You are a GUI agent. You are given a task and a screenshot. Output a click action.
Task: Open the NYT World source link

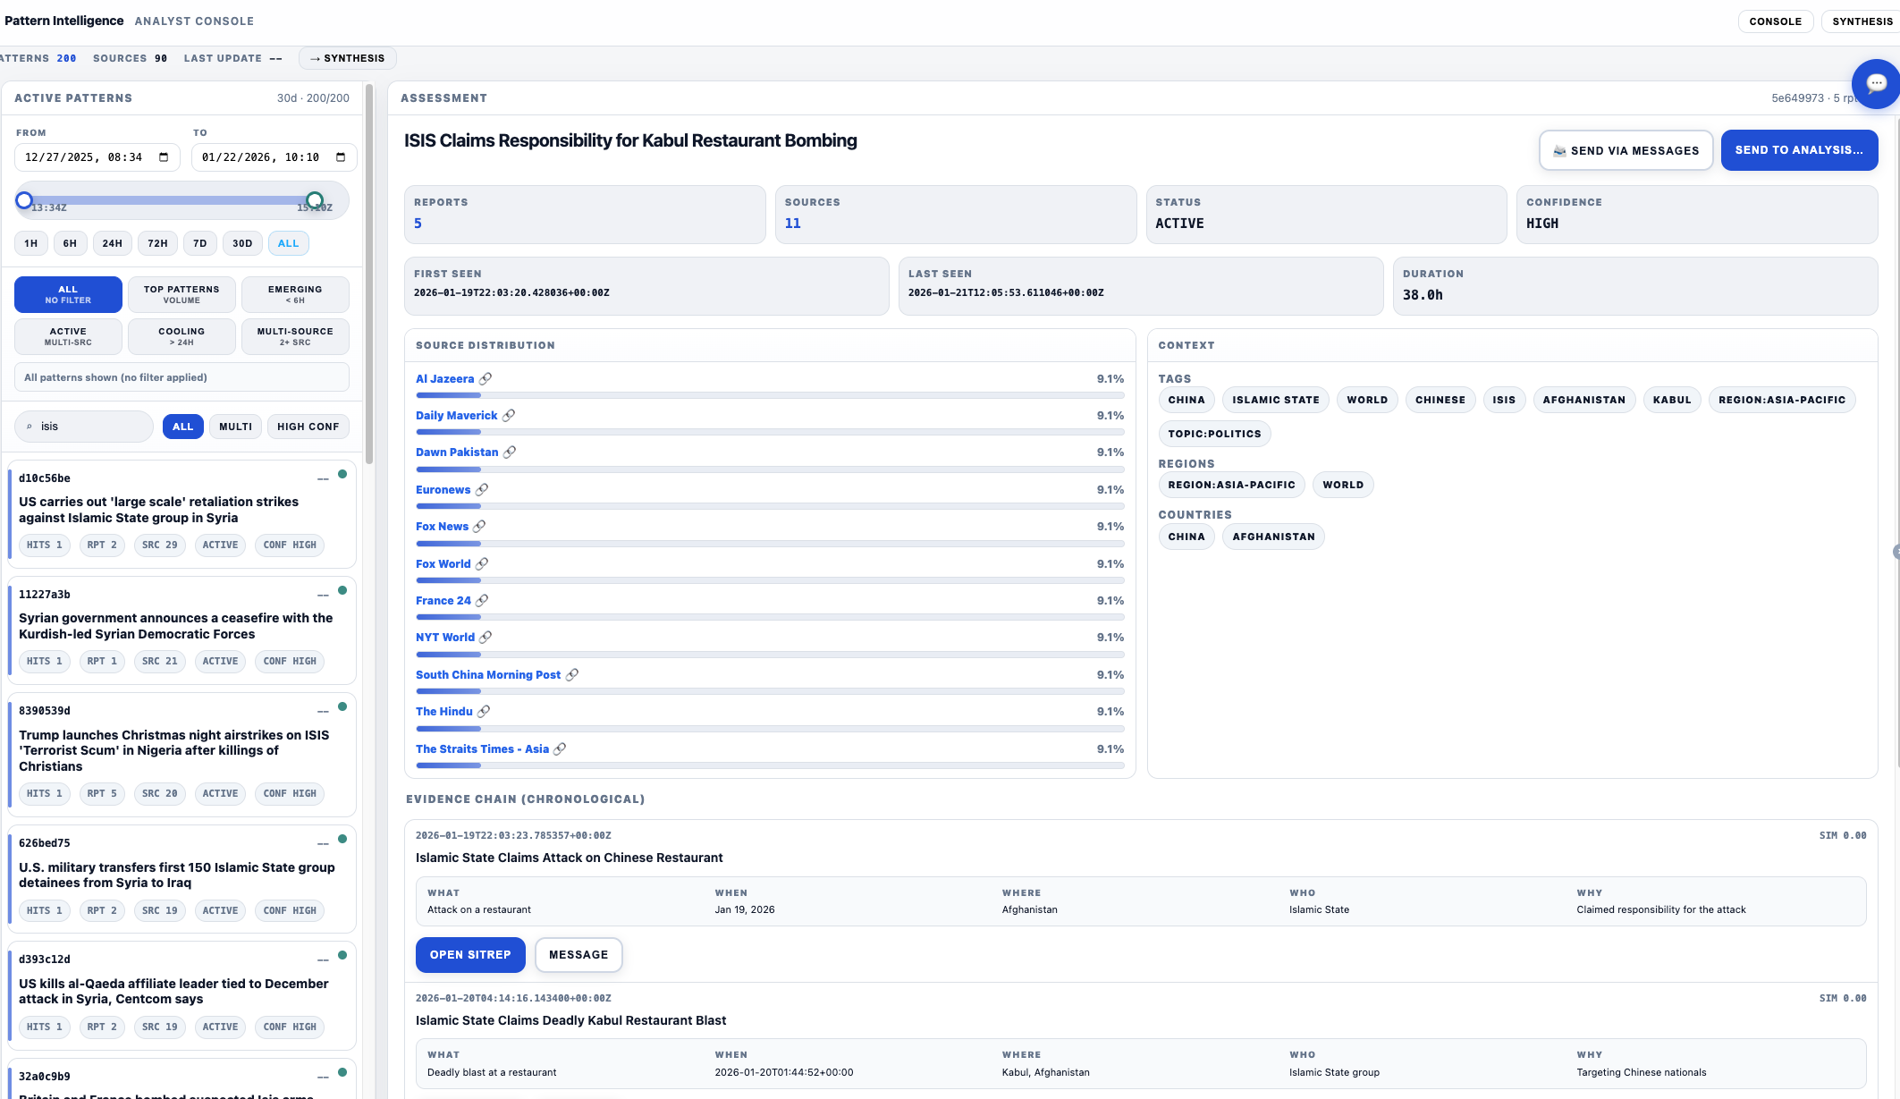coord(444,638)
